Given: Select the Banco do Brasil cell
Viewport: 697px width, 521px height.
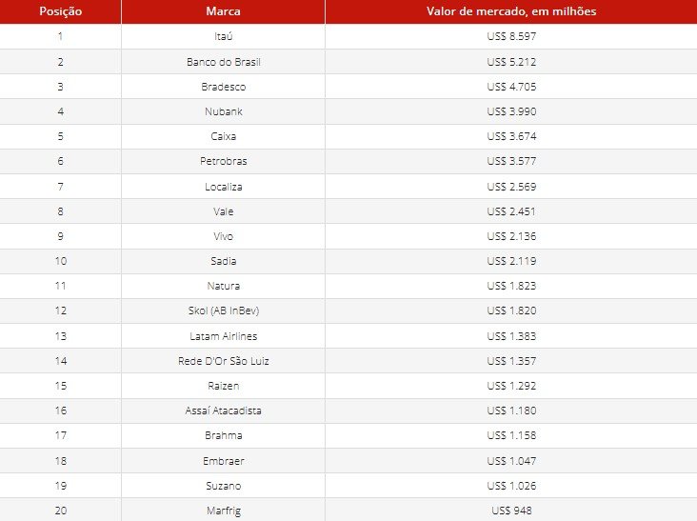Looking at the screenshot, I should click(x=223, y=62).
